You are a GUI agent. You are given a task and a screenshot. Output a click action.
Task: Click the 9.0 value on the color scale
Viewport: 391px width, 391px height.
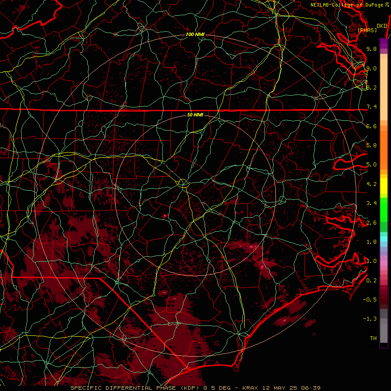click(371, 68)
